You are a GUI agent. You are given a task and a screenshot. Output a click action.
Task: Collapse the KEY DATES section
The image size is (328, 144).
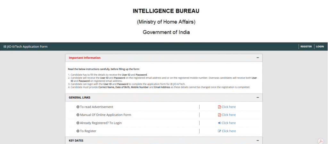258,140
